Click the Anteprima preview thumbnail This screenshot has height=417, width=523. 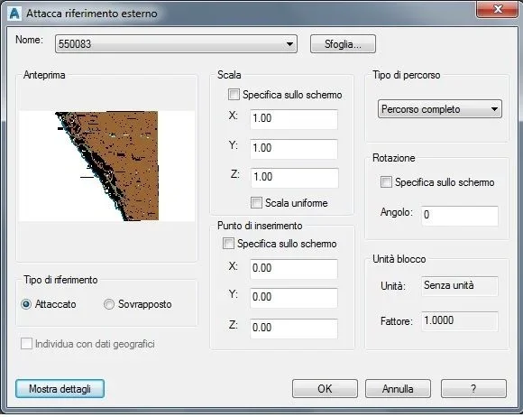(106, 166)
